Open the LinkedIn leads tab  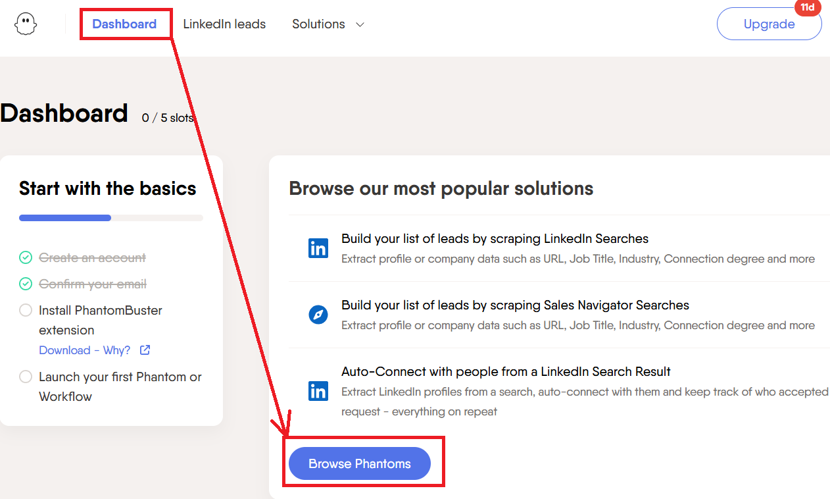coord(224,24)
